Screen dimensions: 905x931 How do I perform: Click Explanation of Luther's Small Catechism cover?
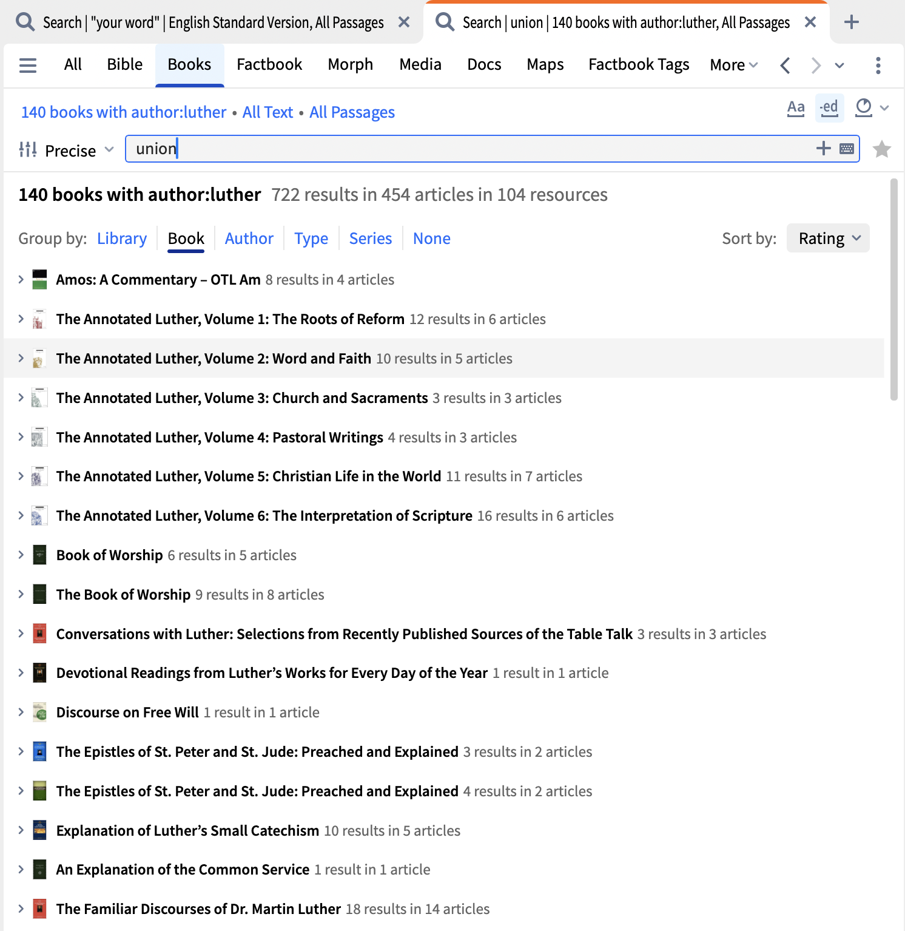point(39,830)
